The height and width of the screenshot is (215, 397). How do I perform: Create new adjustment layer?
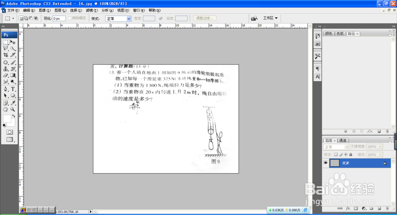364,208
